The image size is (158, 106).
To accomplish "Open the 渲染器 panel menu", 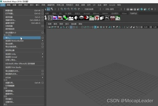I will pyautogui.click(x=74, y=24).
